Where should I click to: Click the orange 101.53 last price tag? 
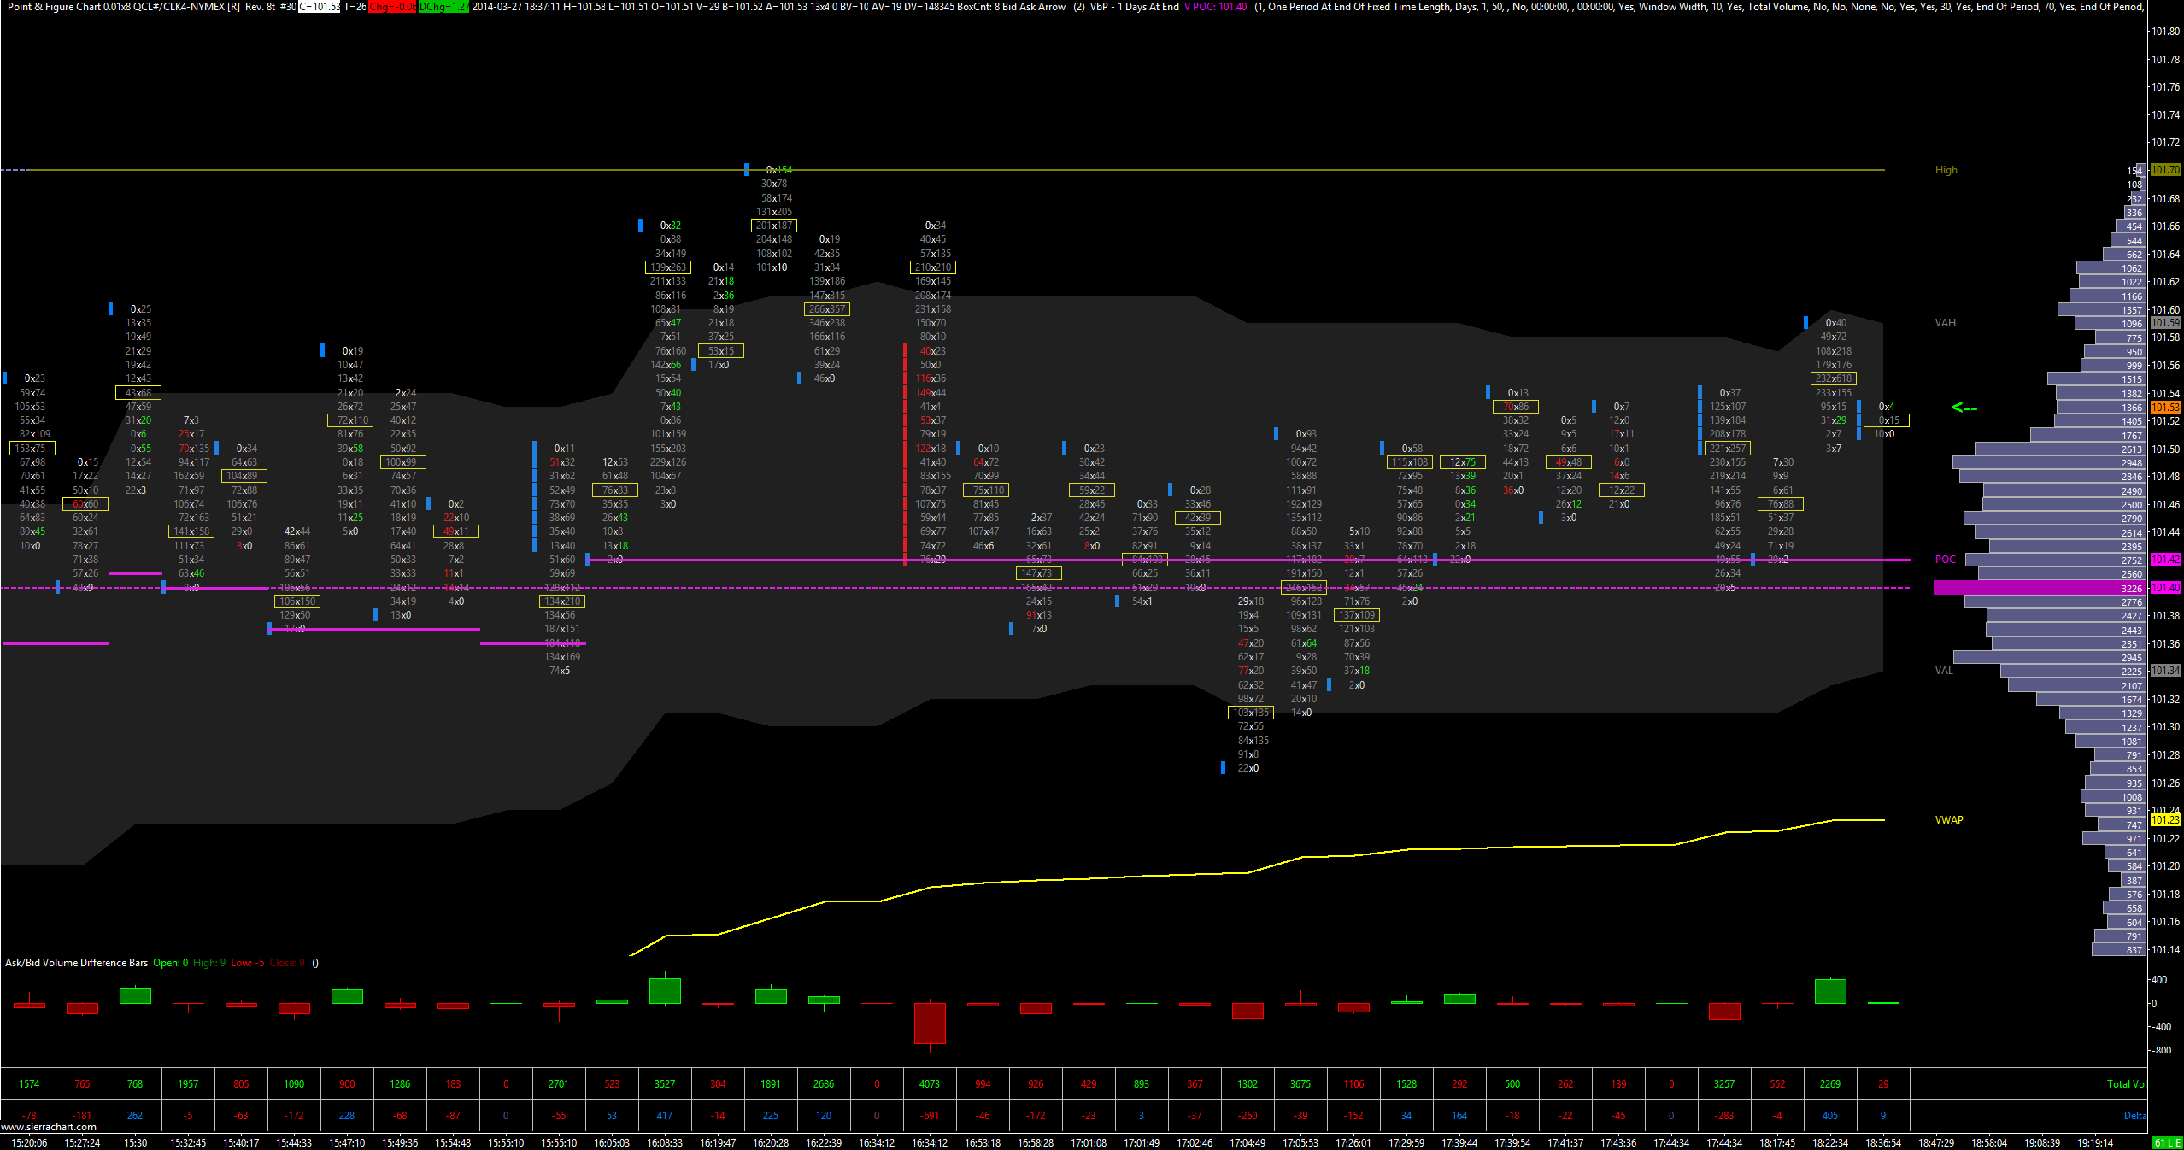(2165, 408)
